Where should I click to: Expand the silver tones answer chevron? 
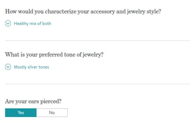(8, 67)
